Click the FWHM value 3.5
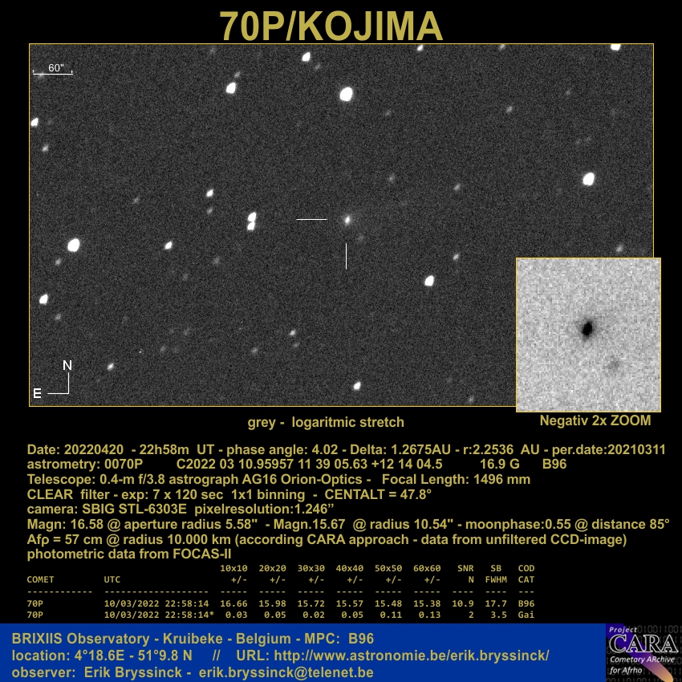The image size is (682, 682). tap(499, 615)
